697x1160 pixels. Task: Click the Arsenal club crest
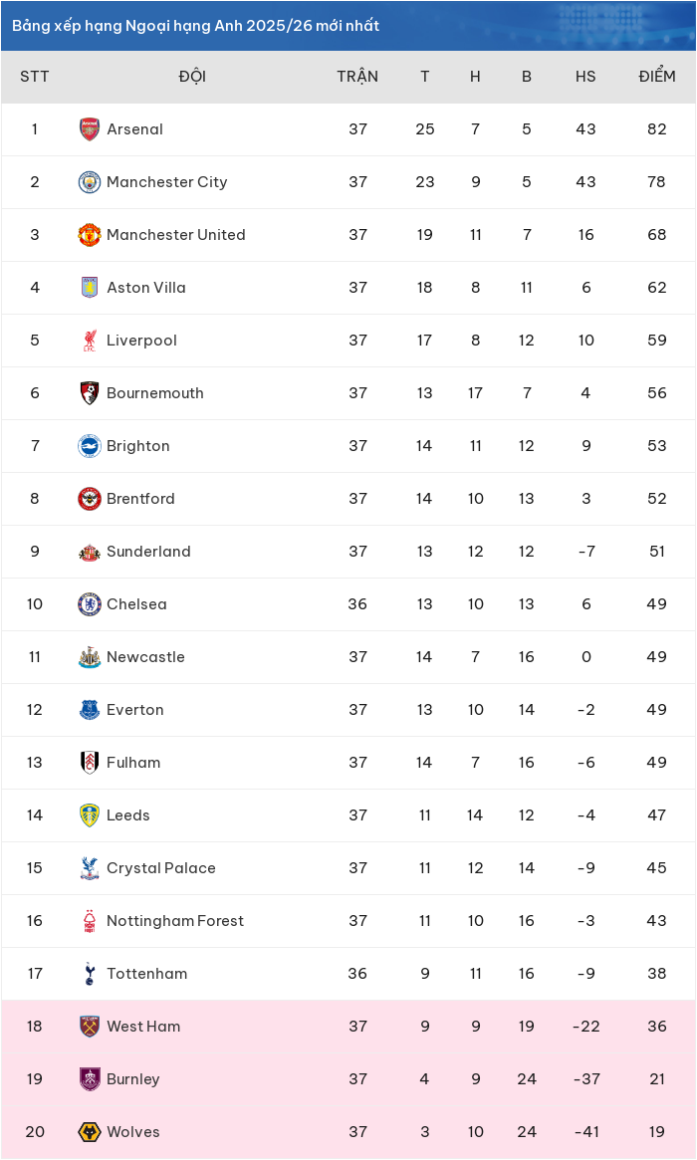90,129
